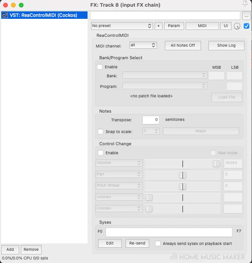Click the Remove FX button
The image size is (252, 263).
pyautogui.click(x=31, y=250)
